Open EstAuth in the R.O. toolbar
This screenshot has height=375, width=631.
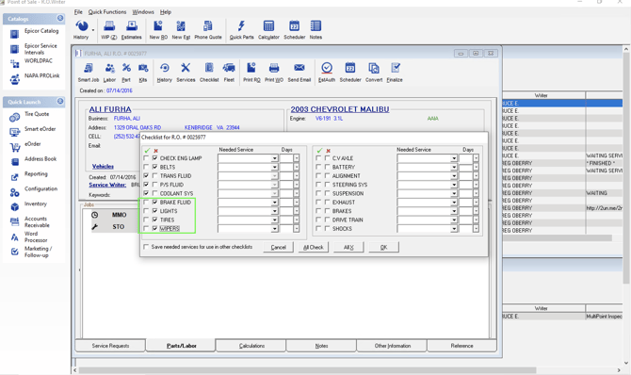point(327,73)
